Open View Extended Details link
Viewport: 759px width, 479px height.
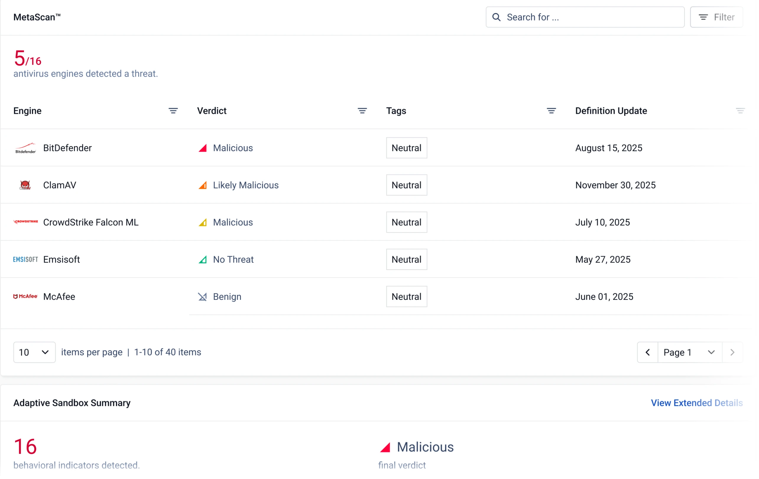(x=697, y=403)
